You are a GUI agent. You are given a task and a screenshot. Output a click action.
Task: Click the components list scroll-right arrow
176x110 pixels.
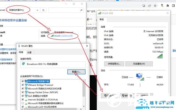[81, 109]
